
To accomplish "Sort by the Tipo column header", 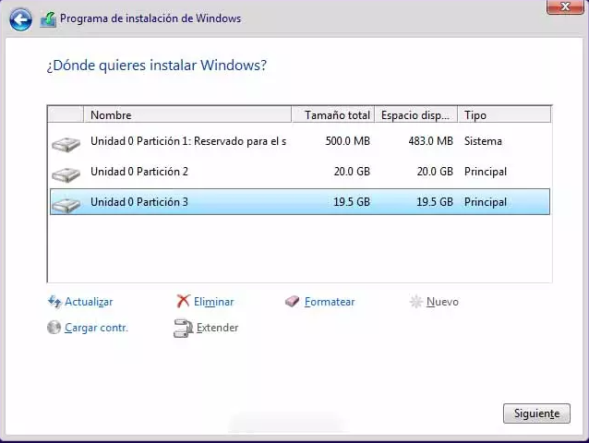I will [504, 114].
